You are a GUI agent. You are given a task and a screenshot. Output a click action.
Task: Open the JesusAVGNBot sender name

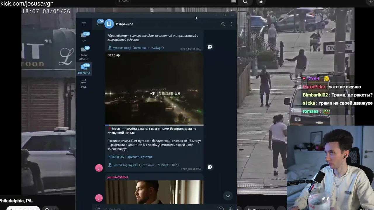[118, 177]
